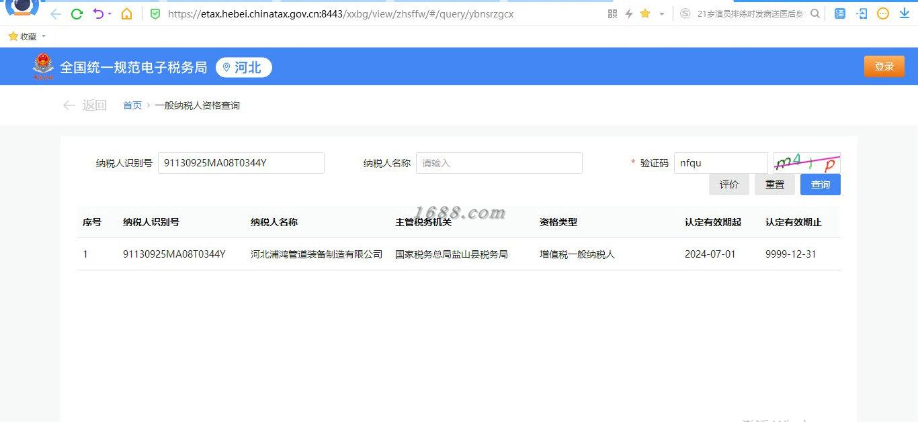Click the 认定有效期止 column header
This screenshot has height=422, width=918.
pyautogui.click(x=794, y=222)
